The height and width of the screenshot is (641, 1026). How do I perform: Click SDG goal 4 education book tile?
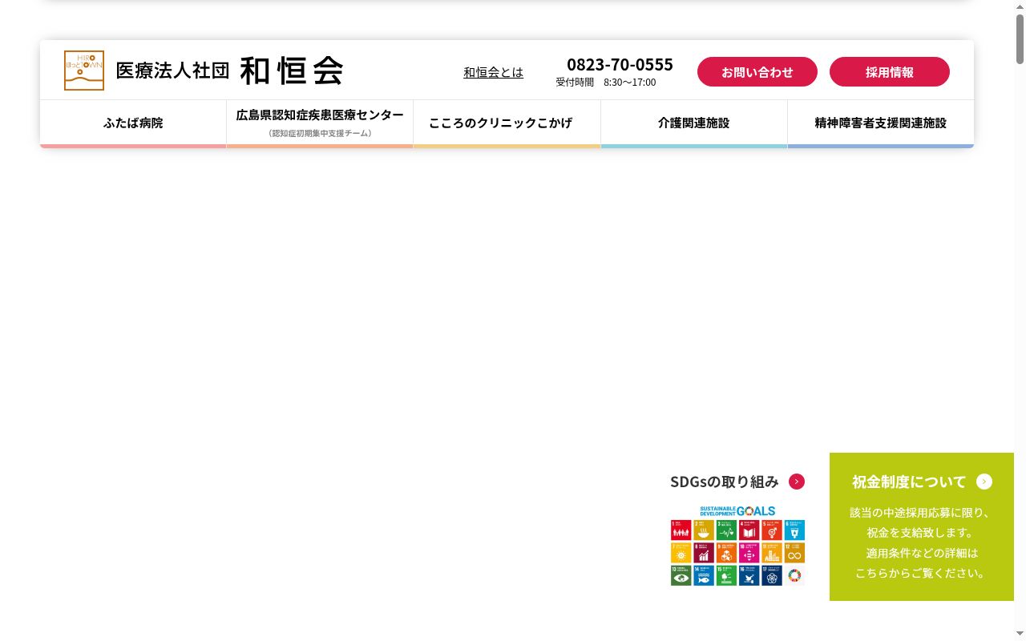click(x=749, y=530)
